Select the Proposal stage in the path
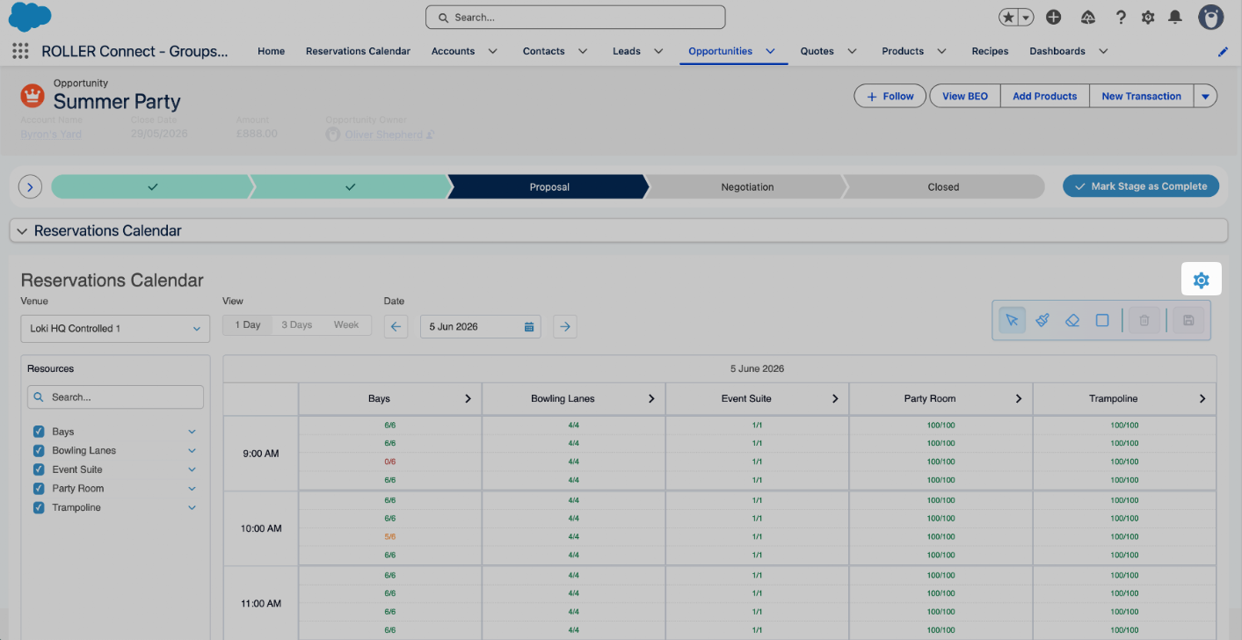1242x640 pixels. (x=549, y=186)
